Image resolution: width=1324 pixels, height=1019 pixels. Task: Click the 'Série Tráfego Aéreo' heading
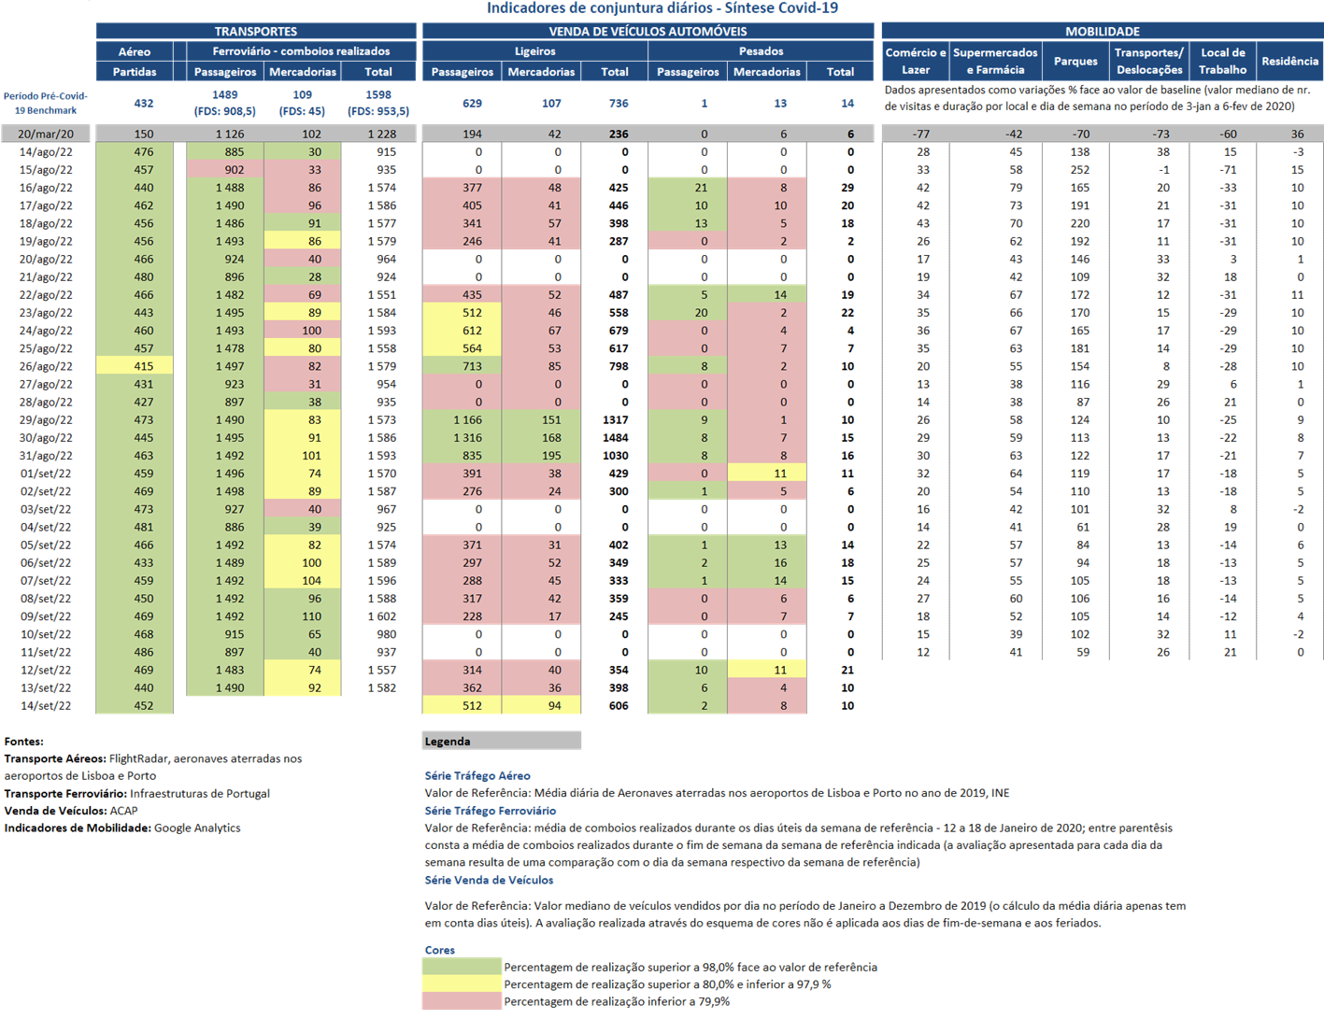pos(477,776)
